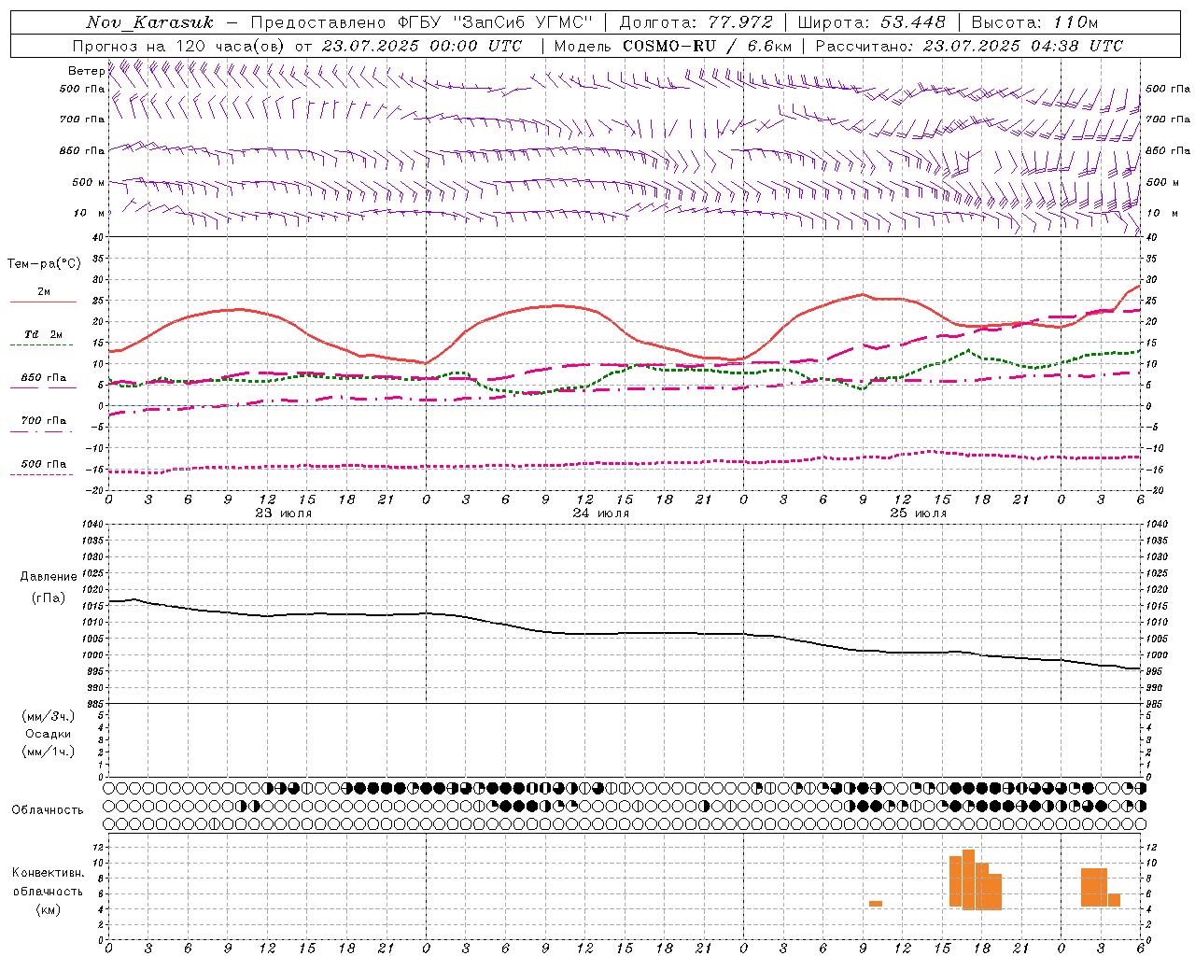Click the '(мм/3ч.)' precipitation unit label
The image size is (1195, 956).
tap(49, 717)
